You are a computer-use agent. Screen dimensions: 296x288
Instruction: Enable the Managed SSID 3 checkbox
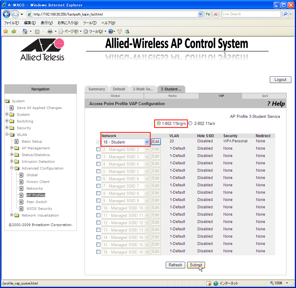coord(98,157)
